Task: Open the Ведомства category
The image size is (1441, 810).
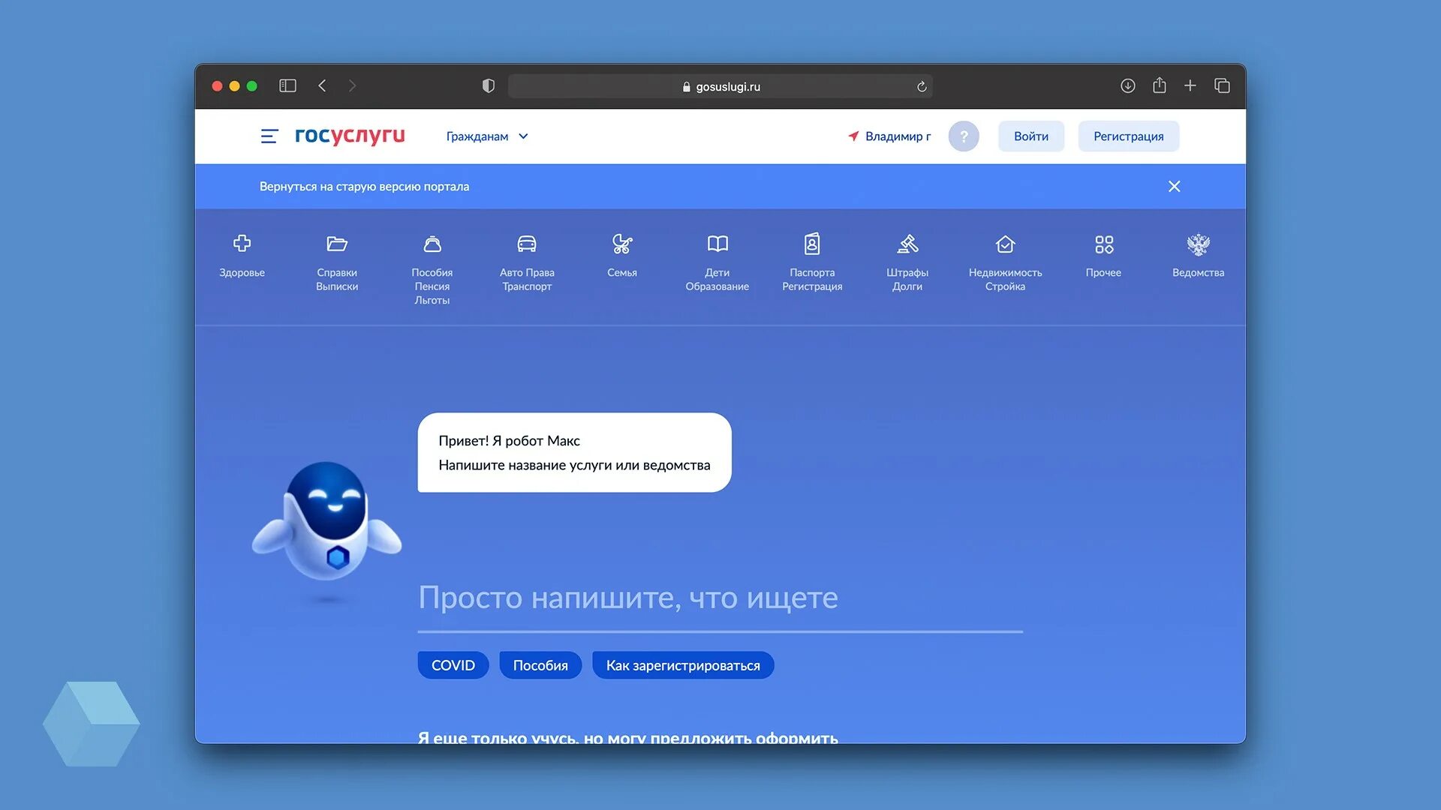Action: click(x=1199, y=256)
